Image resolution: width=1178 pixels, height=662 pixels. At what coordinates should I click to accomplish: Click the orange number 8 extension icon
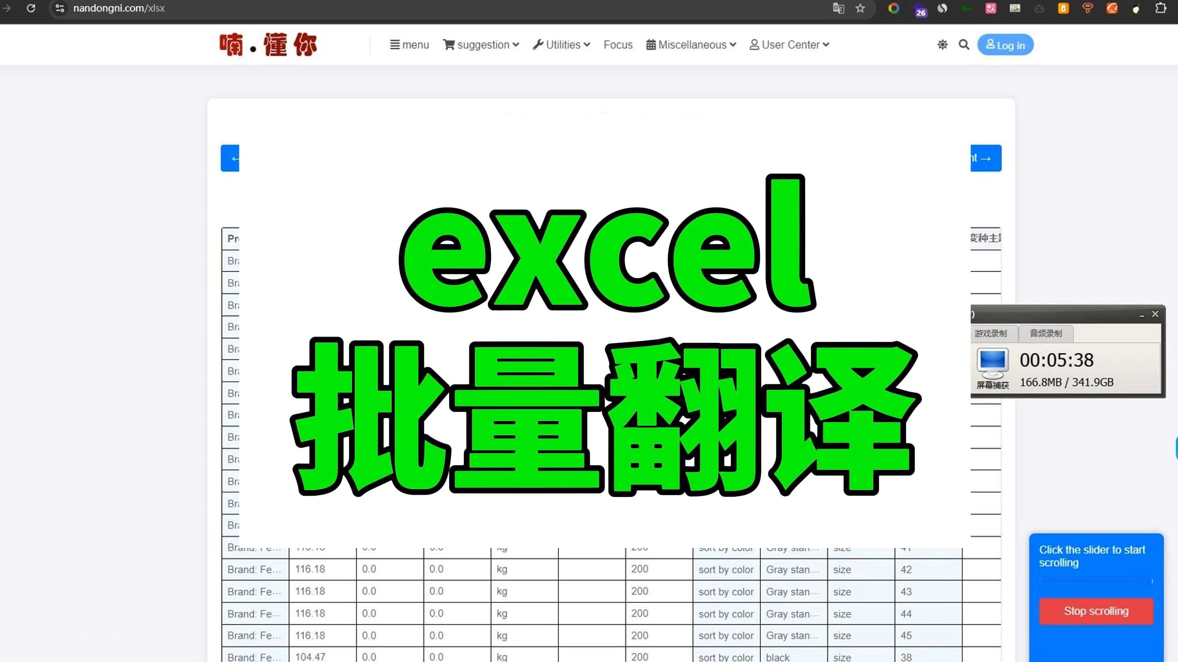(x=1063, y=8)
